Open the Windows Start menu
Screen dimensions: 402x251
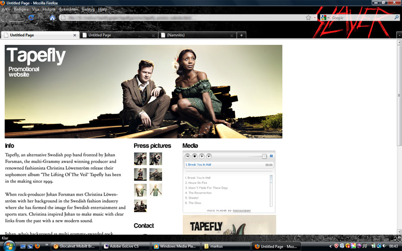(x=9, y=246)
